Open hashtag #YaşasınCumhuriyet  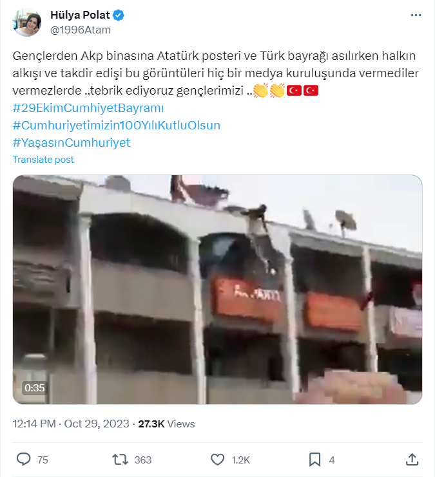tap(72, 143)
